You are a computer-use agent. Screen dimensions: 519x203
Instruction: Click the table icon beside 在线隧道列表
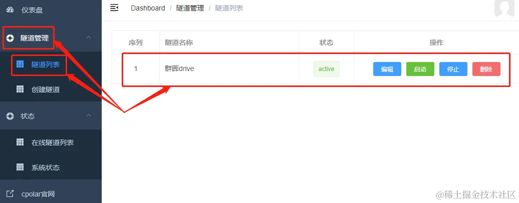[20, 142]
